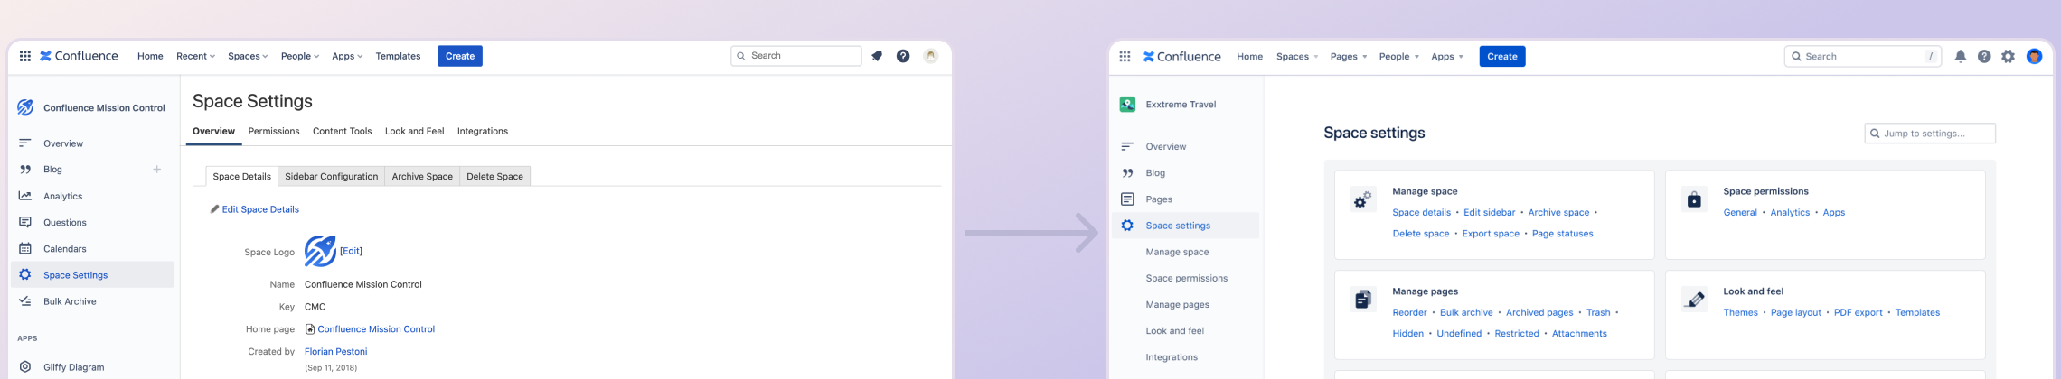Click Space settings gear icon in right sidebar
This screenshot has height=379, width=2061.
pyautogui.click(x=1127, y=226)
